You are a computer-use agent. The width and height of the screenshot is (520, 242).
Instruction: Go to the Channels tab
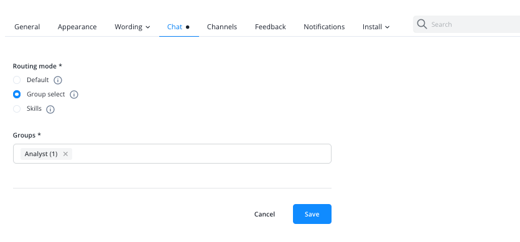pyautogui.click(x=222, y=27)
